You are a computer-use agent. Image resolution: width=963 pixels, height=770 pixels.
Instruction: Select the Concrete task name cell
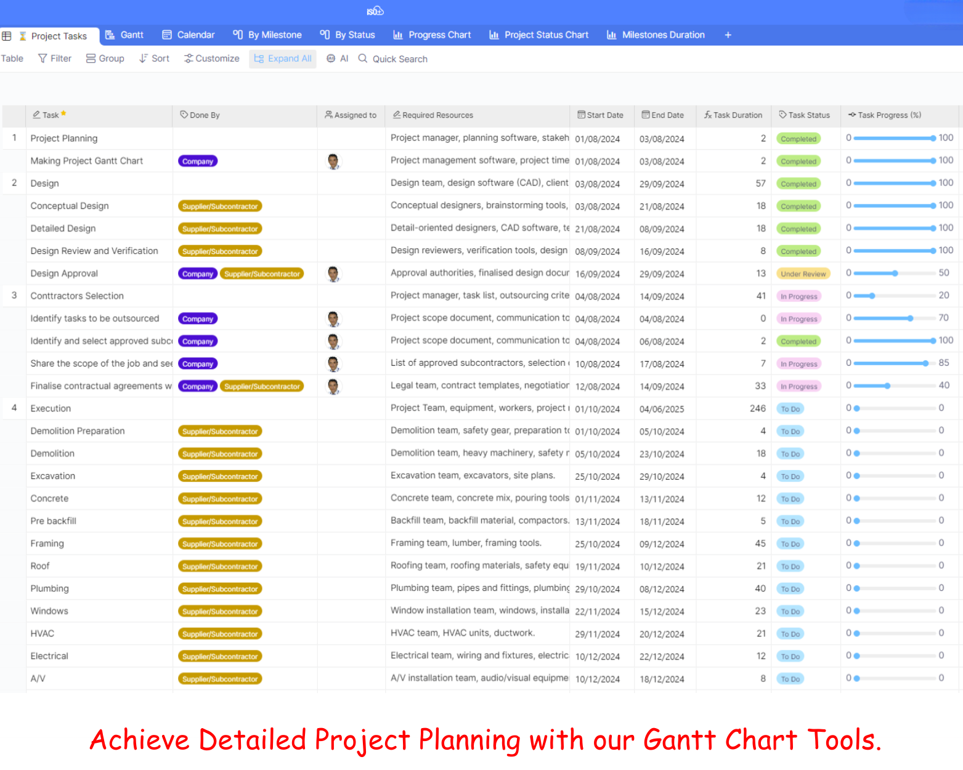pos(50,498)
